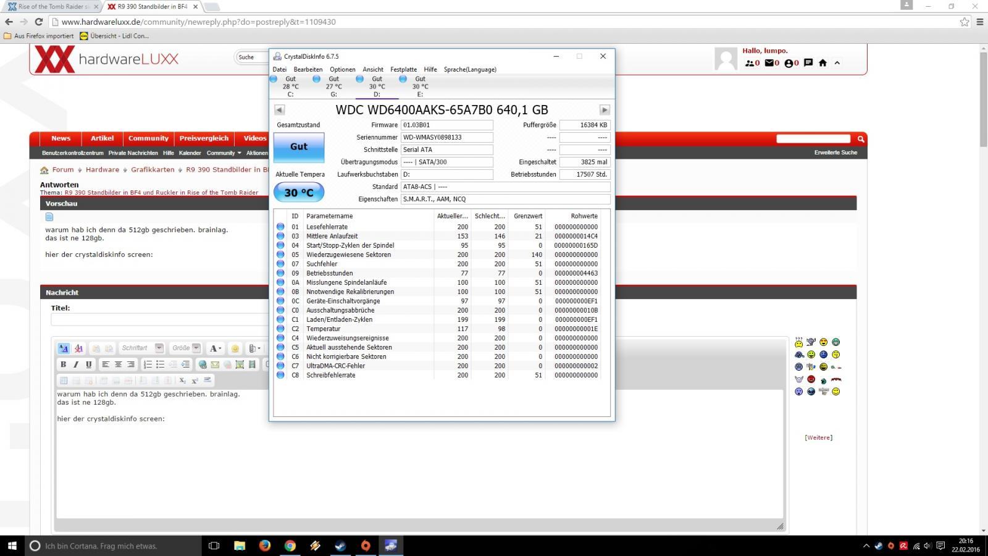Click the Cortana search box
The height and width of the screenshot is (556, 988).
click(x=113, y=545)
